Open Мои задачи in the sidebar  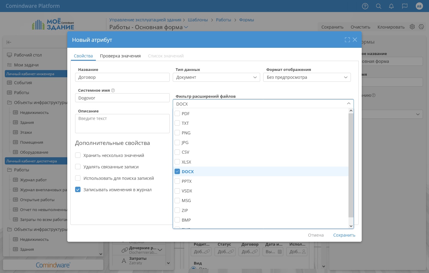26,65
